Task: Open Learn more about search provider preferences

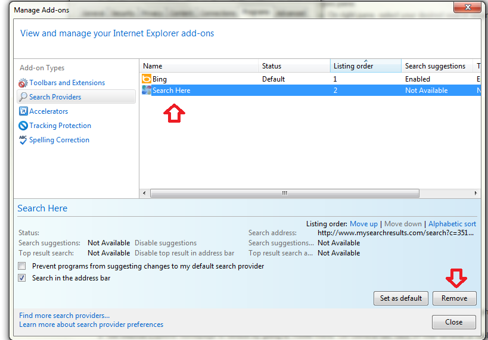Action: 91,325
